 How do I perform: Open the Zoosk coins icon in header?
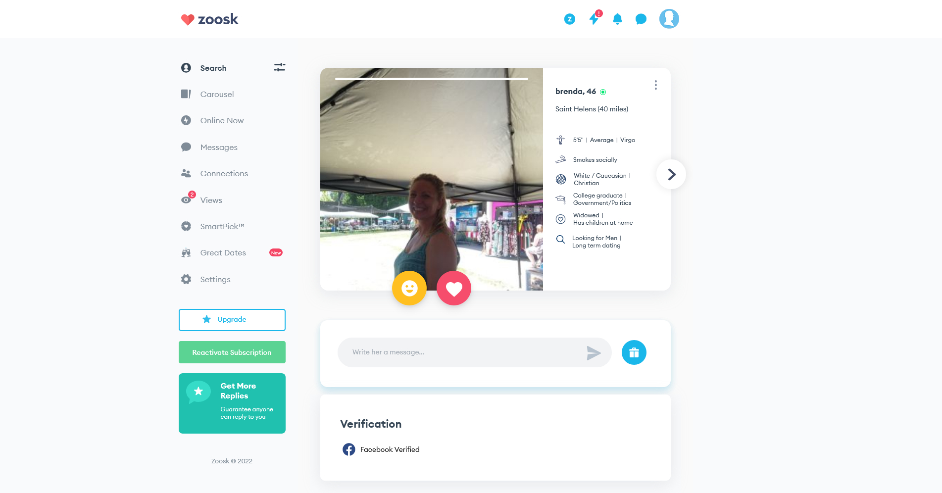coord(570,19)
